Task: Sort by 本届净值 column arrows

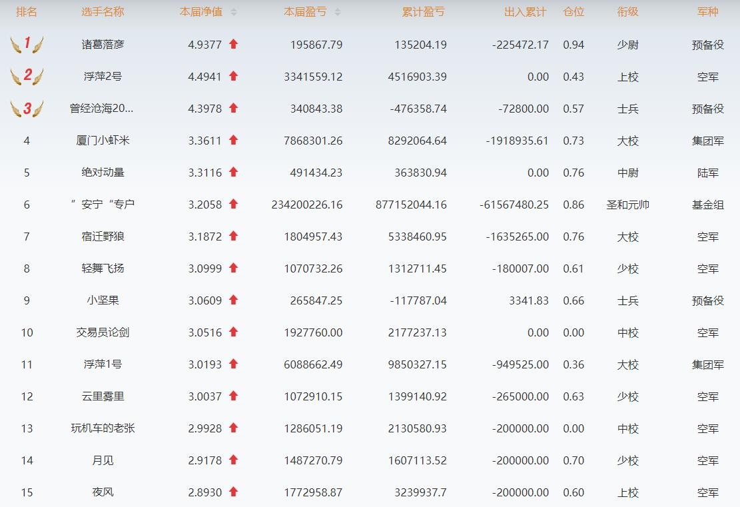Action: 234,13
